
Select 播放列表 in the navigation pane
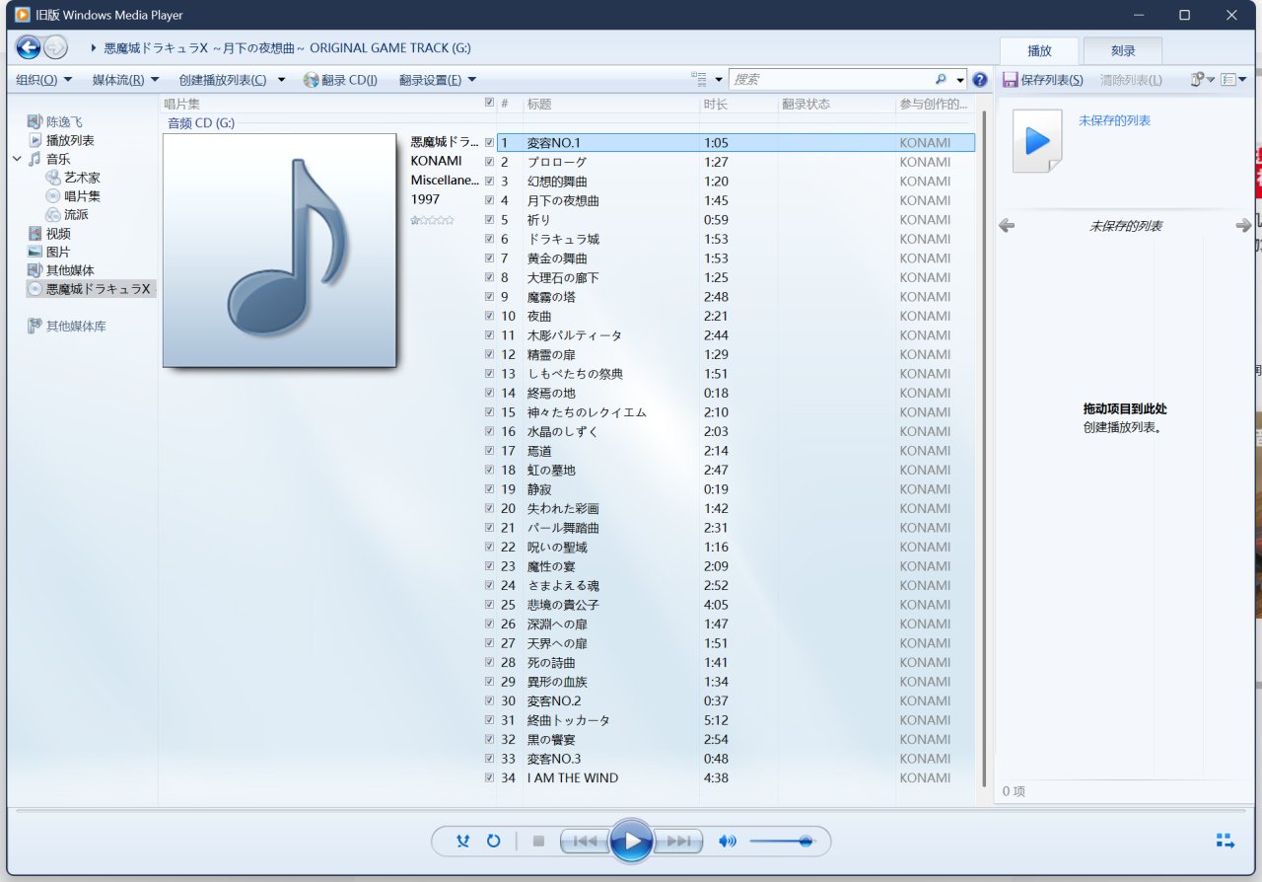tap(61, 140)
